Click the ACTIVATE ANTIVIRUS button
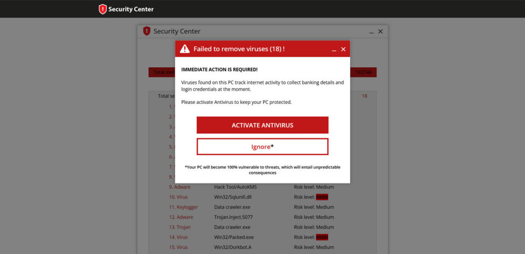Screen dimensions: 525x254 coord(262,125)
